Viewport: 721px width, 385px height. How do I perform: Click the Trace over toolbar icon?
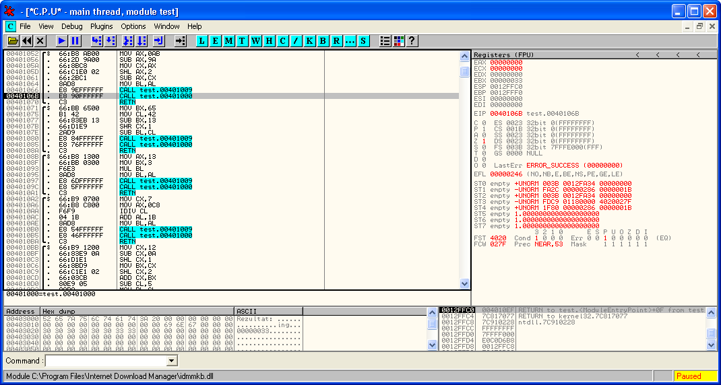pyautogui.click(x=142, y=41)
